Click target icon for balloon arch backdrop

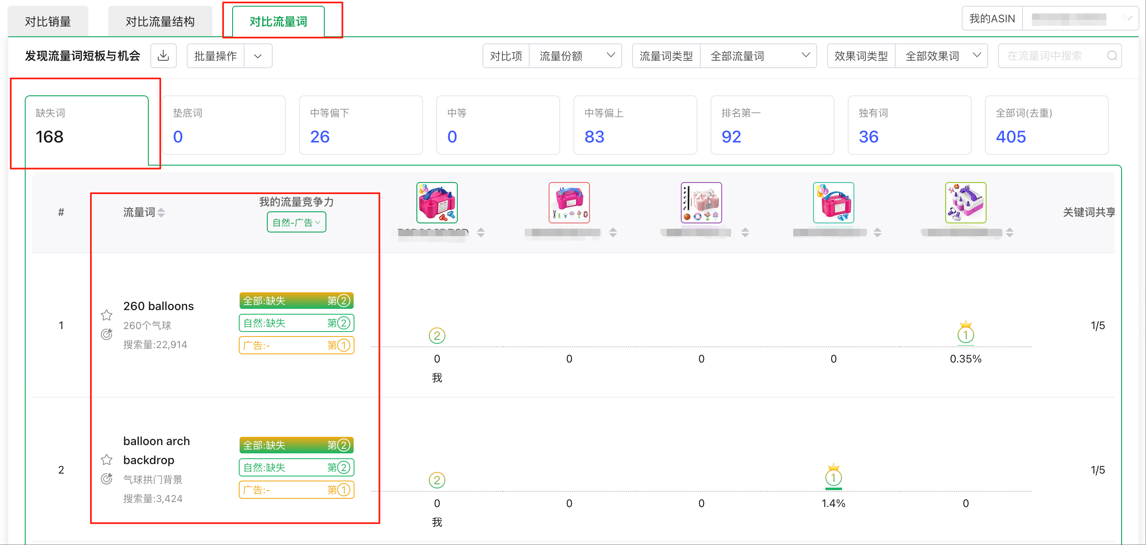pos(106,479)
